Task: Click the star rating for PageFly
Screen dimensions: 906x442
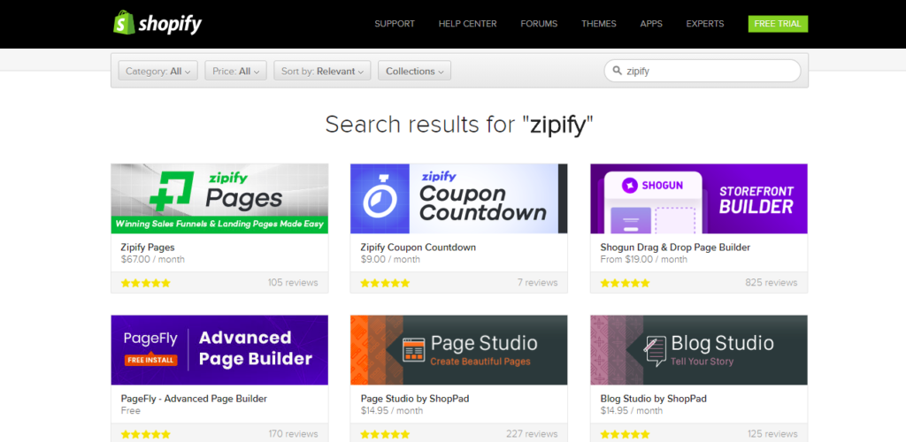Action: point(146,434)
